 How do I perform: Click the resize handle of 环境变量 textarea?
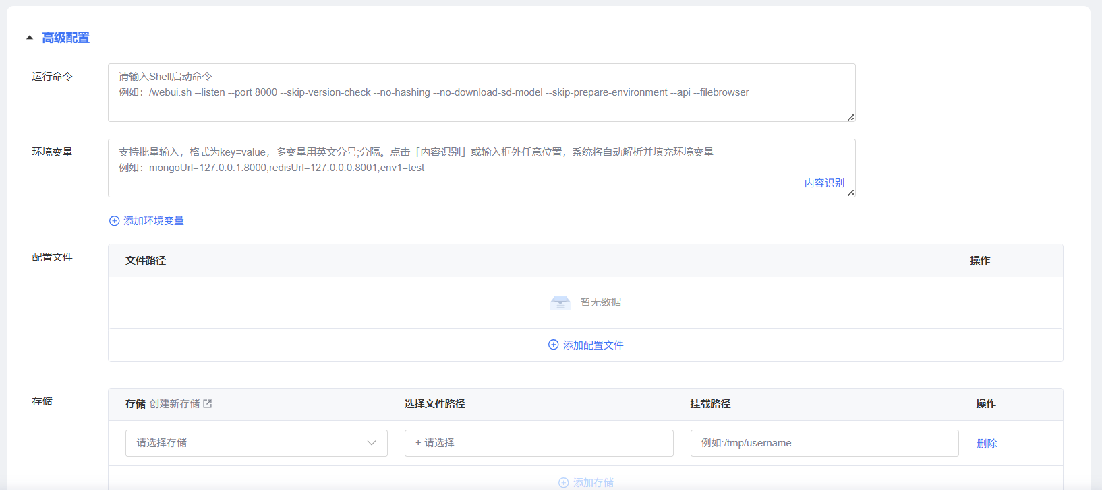(850, 193)
